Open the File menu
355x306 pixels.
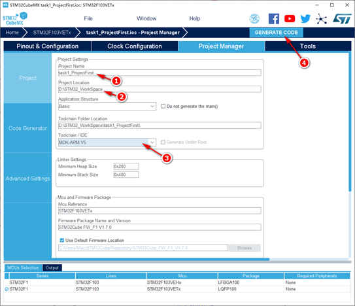88,18
